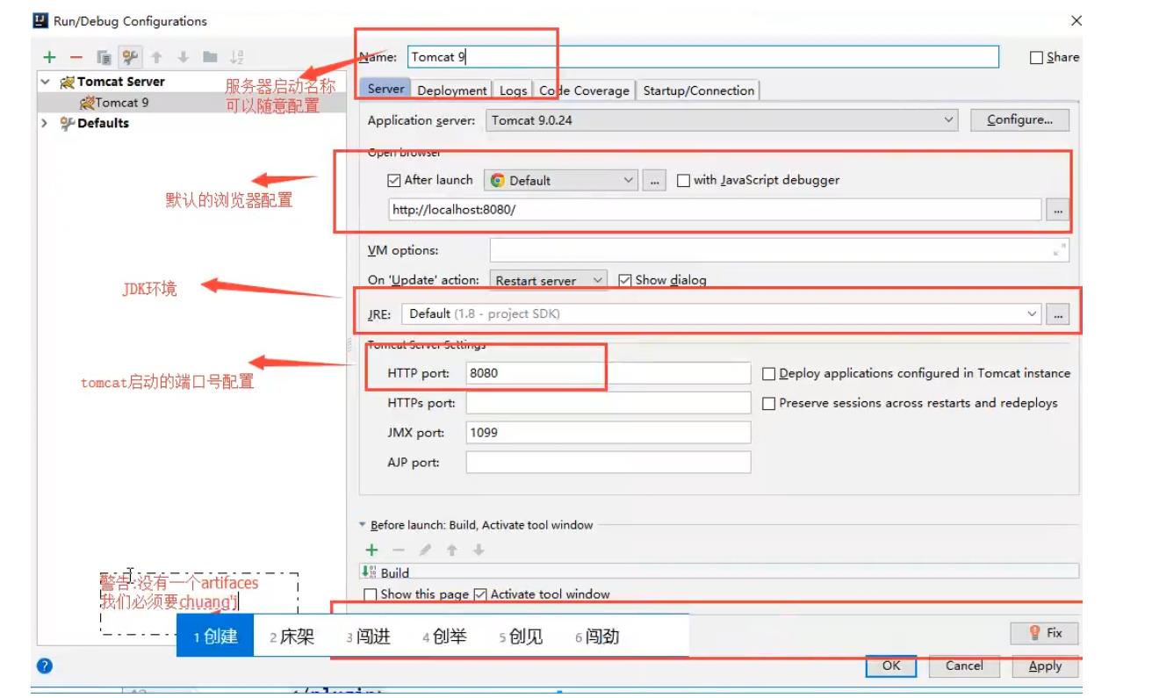Viewport: 1152px width, 698px height.
Task: Click into the JMX port field
Action: [608, 433]
